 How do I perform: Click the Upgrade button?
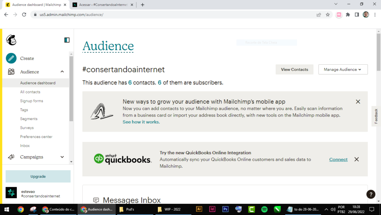point(38,176)
